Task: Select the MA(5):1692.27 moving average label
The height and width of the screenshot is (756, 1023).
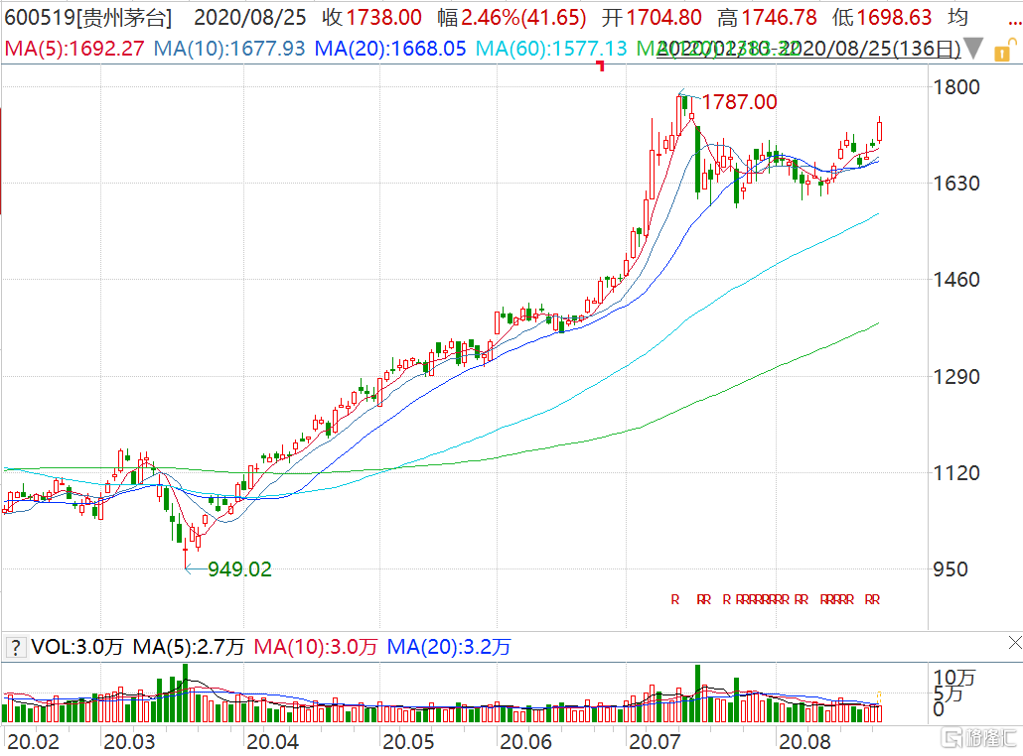Action: point(74,49)
